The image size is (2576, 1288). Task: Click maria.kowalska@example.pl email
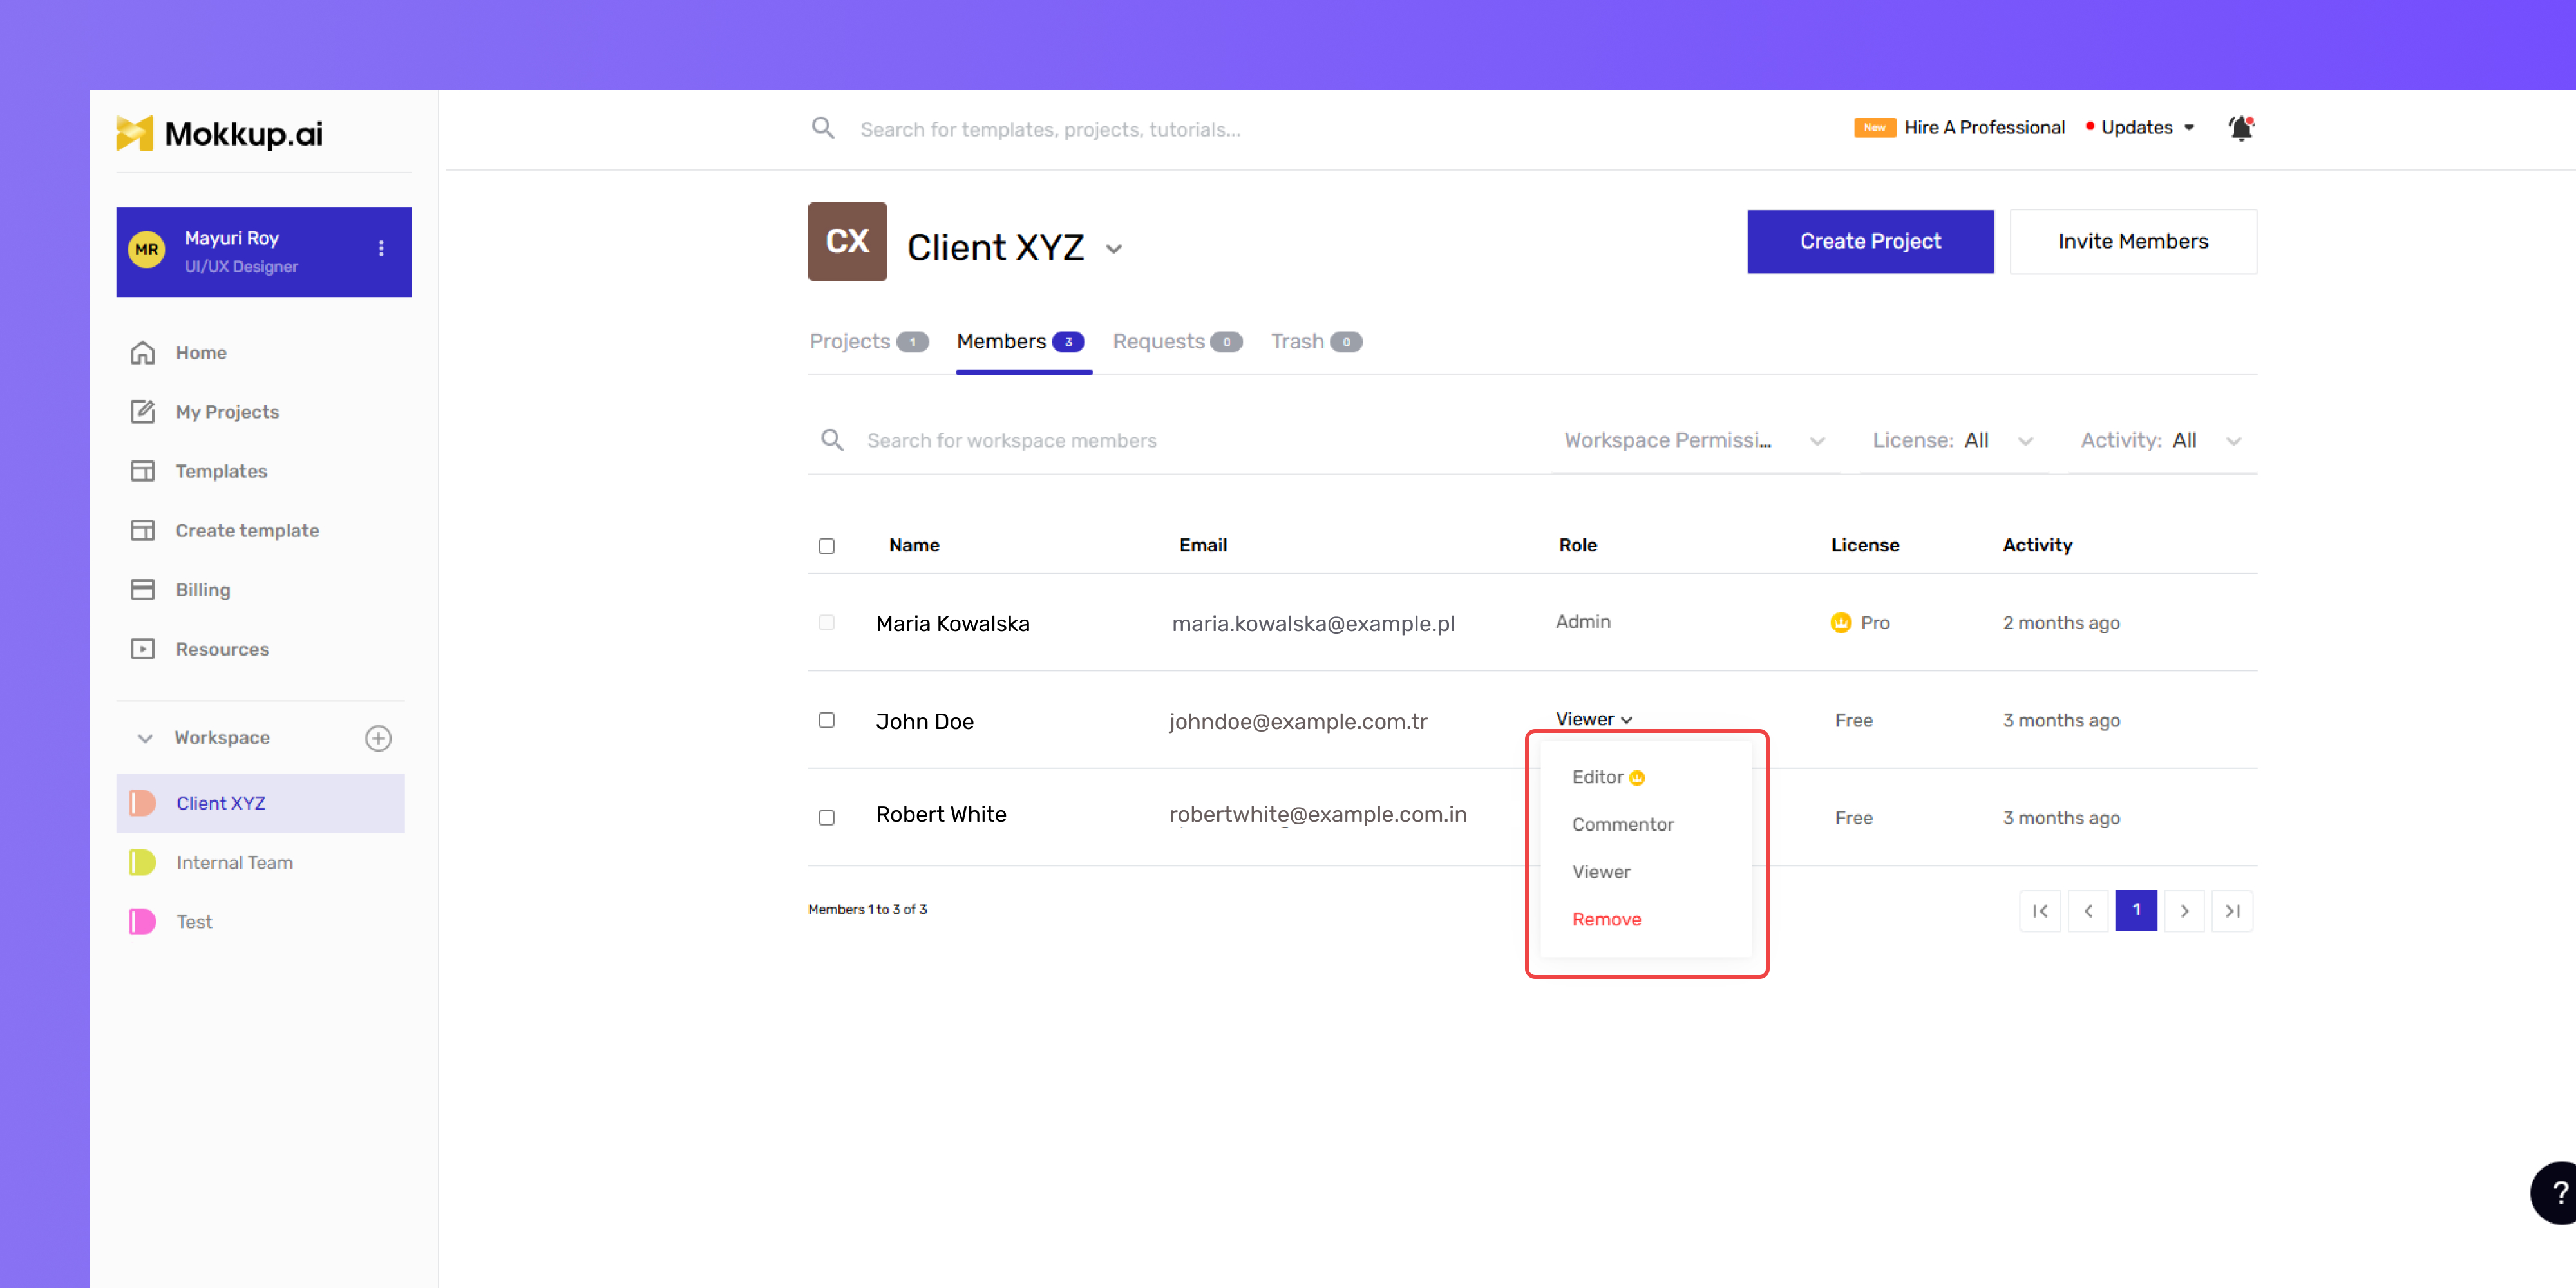(1313, 624)
